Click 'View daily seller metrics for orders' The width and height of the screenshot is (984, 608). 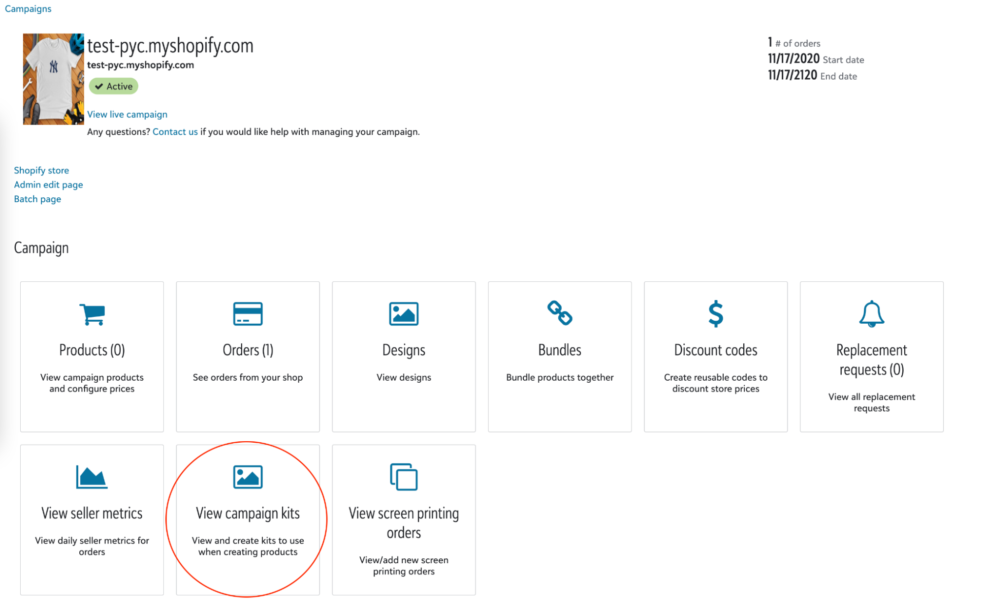92,546
